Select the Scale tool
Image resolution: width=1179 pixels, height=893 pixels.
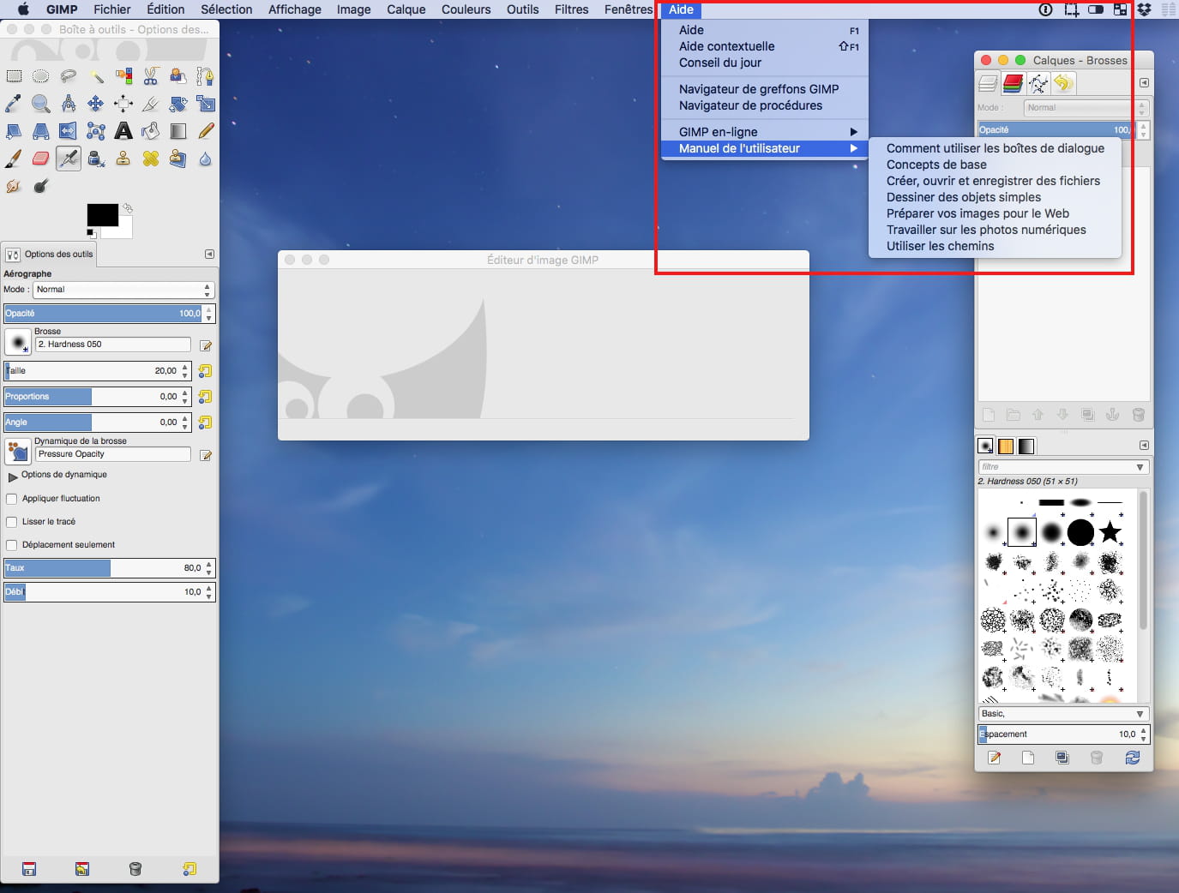coord(206,104)
